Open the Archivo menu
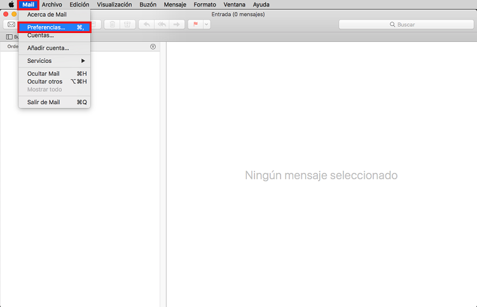 click(x=52, y=4)
